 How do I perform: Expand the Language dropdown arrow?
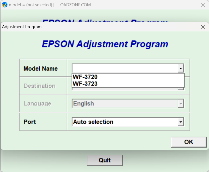(x=181, y=103)
